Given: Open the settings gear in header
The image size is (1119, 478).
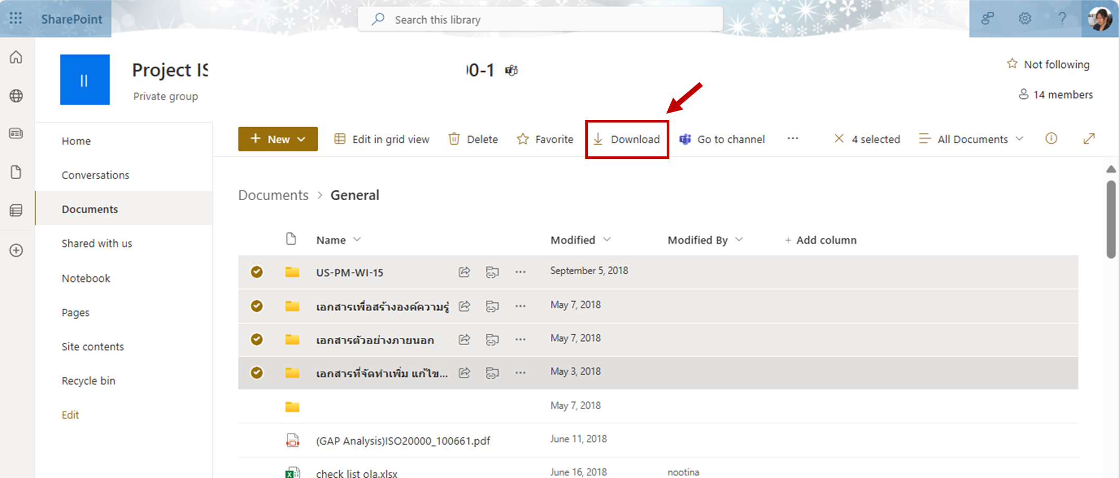Looking at the screenshot, I should (x=1025, y=19).
